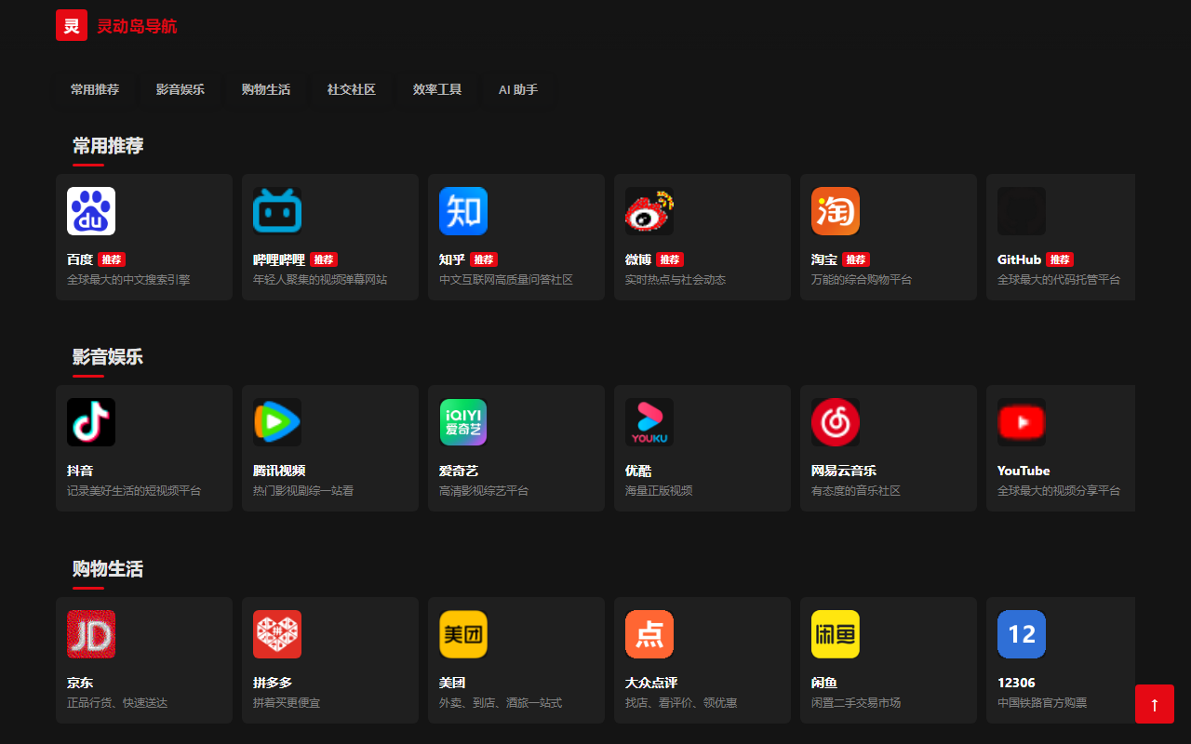
Task: Go to 常用推荐 nav tab
Action: 95,89
